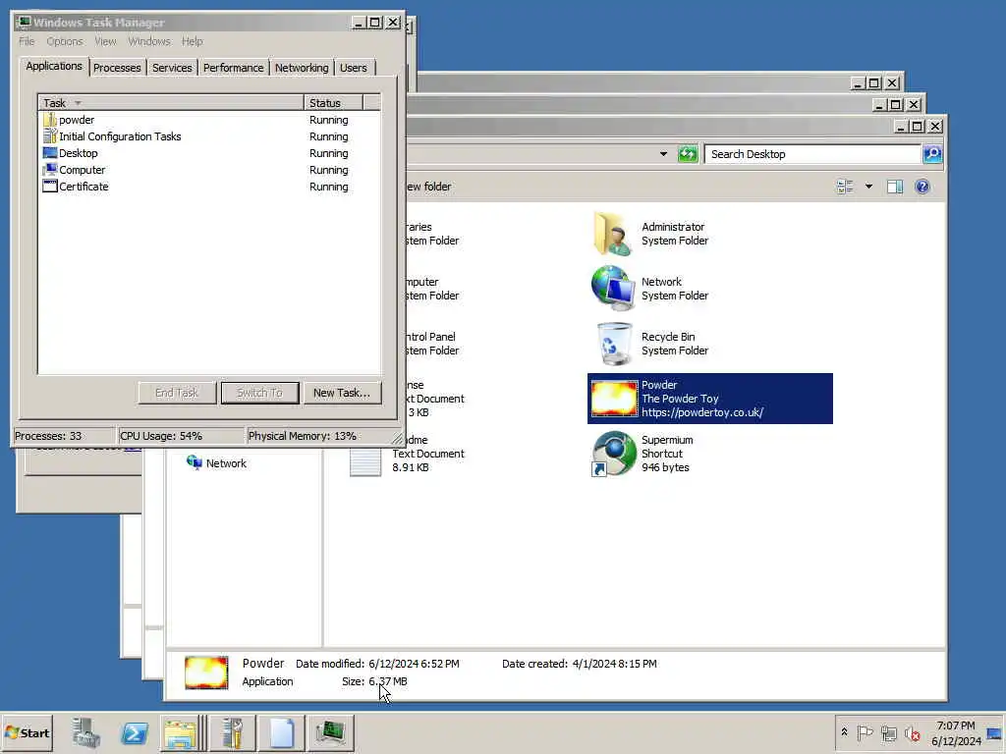Open the Networking tab
Image resolution: width=1006 pixels, height=754 pixels.
pyautogui.click(x=302, y=68)
